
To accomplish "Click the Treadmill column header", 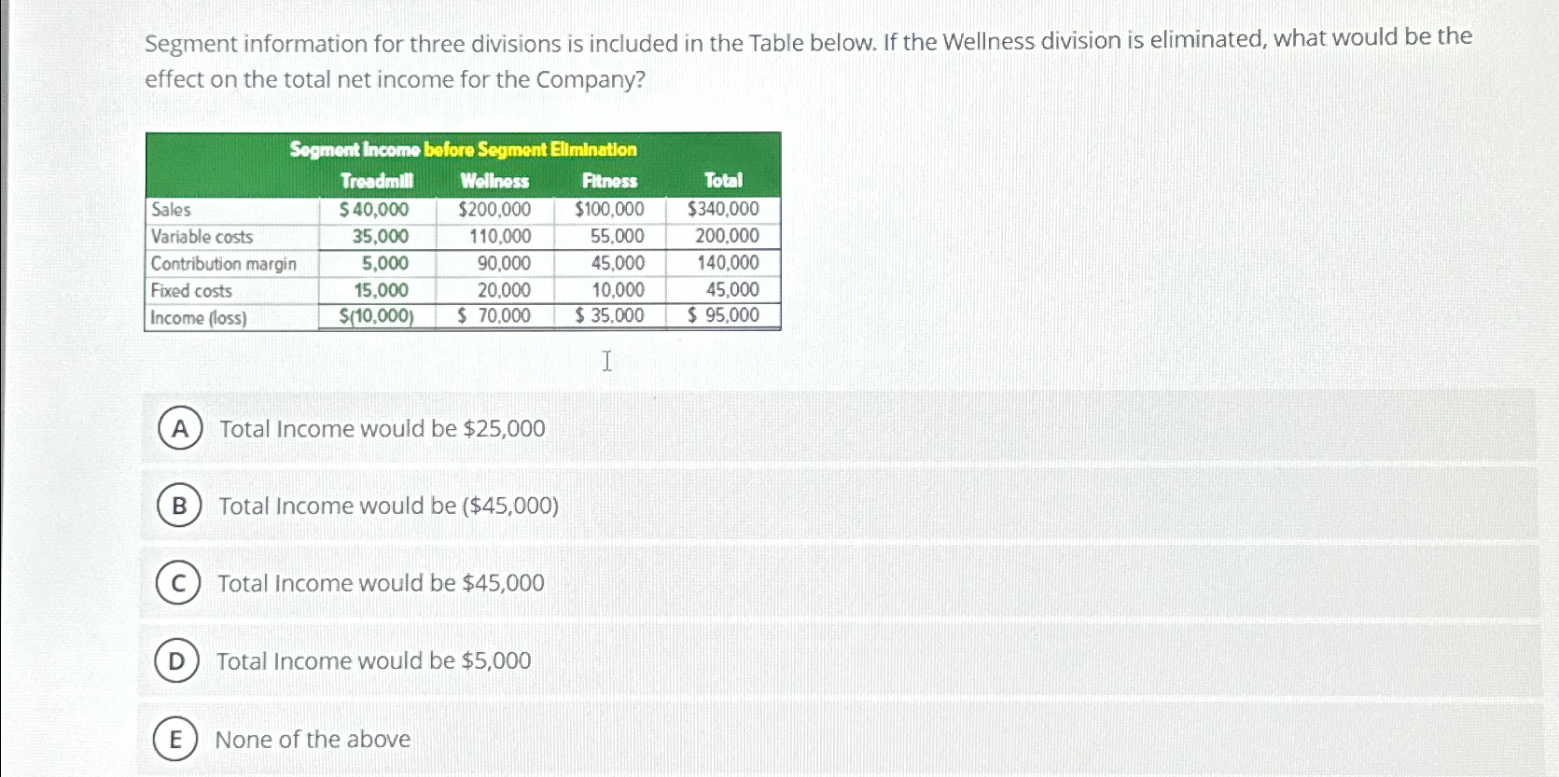I will pos(377,181).
